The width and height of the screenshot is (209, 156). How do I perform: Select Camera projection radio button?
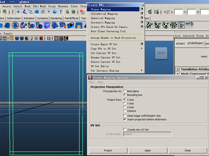pyautogui.click(x=125, y=111)
